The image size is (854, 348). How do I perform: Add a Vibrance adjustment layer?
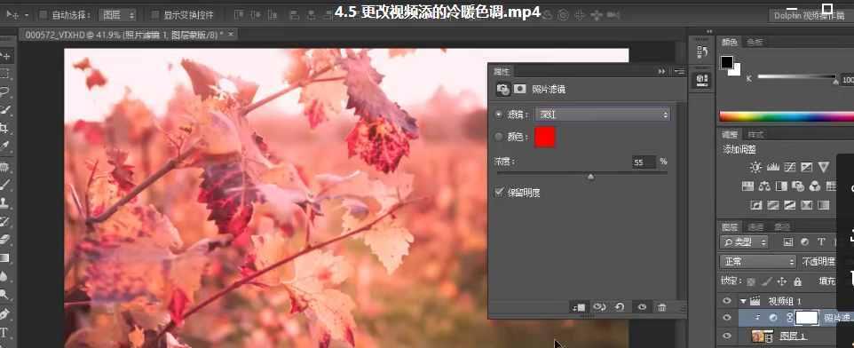[824, 167]
